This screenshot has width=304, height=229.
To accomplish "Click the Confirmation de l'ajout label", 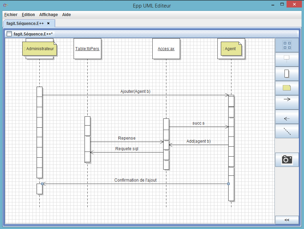I will coord(135,180).
